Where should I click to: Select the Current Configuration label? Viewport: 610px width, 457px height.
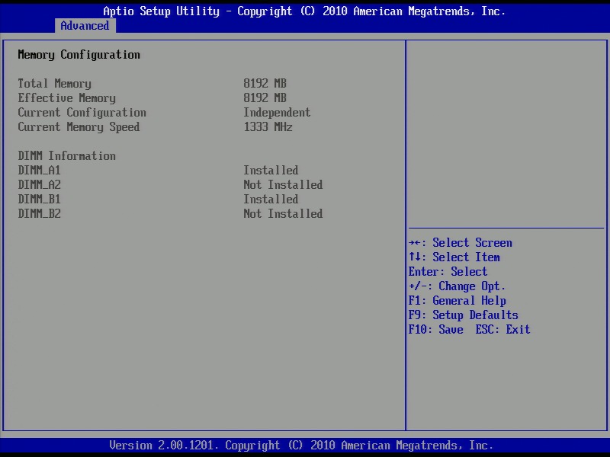click(82, 113)
